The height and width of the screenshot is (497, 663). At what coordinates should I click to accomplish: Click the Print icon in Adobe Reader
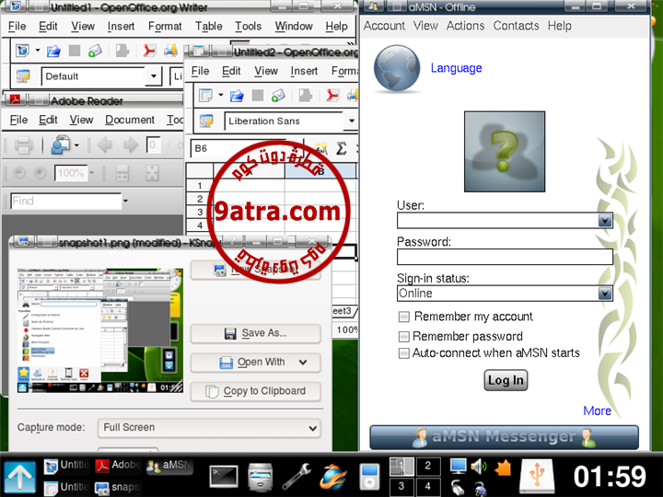[x=23, y=145]
